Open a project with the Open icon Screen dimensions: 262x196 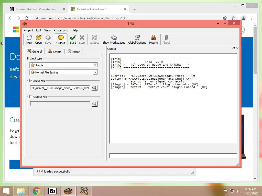pyautogui.click(x=38, y=39)
